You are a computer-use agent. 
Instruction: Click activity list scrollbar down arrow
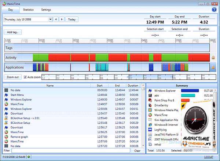point(143,146)
